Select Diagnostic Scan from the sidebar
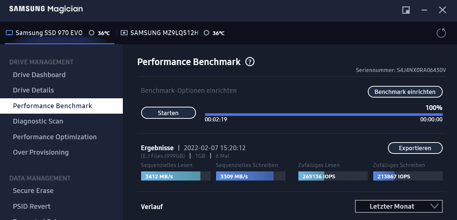The width and height of the screenshot is (457, 220). tap(38, 121)
